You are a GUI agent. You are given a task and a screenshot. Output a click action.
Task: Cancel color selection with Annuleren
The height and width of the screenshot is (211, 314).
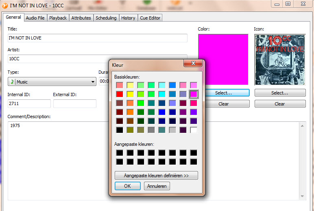click(x=157, y=186)
